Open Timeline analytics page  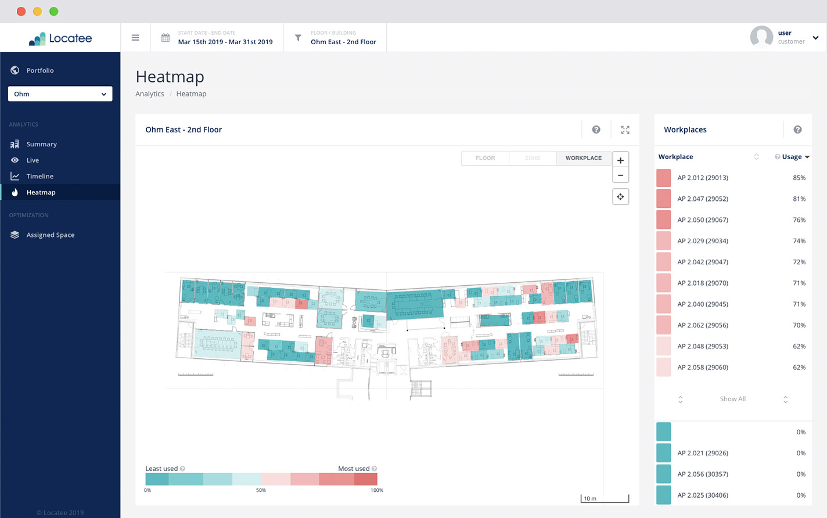pyautogui.click(x=39, y=176)
